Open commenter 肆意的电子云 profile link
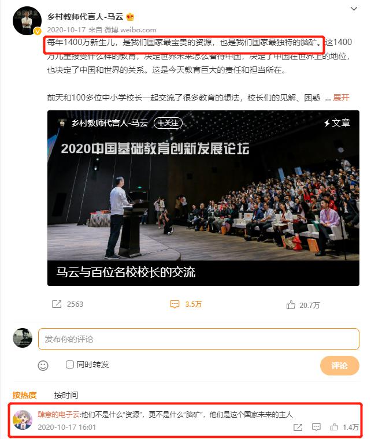This screenshot has width=371, height=439. (x=59, y=414)
